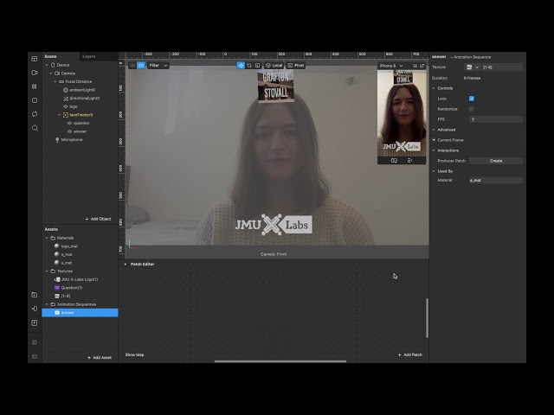Screen dimensions: 554x415
Task: Toggle the Pivot mode button
Action: pos(296,66)
